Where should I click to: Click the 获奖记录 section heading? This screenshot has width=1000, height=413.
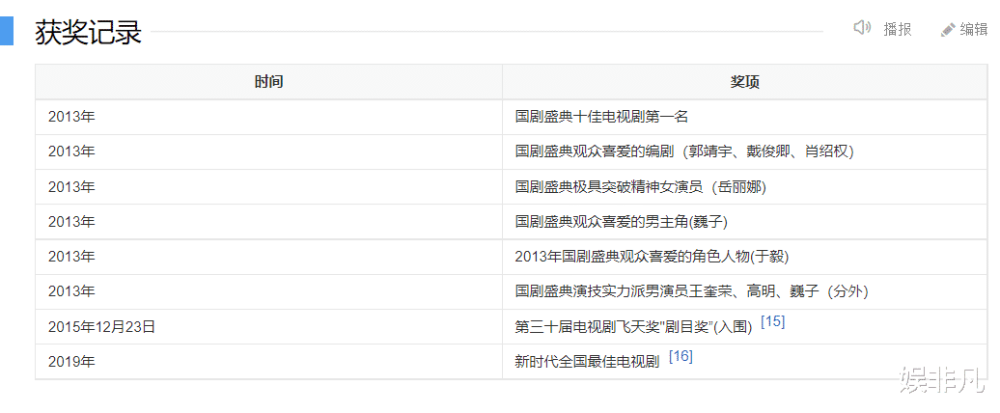click(x=88, y=32)
